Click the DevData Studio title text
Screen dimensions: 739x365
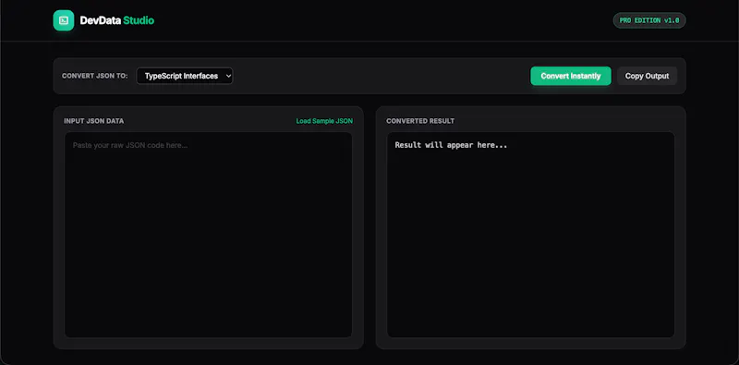(117, 20)
